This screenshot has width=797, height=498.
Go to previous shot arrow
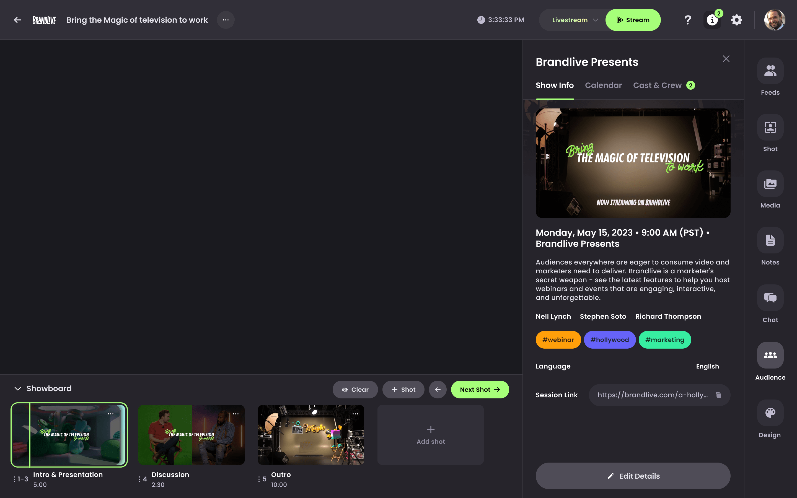click(x=437, y=390)
